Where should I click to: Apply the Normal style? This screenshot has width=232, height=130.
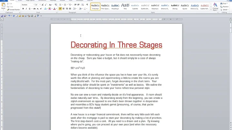point(95,7)
